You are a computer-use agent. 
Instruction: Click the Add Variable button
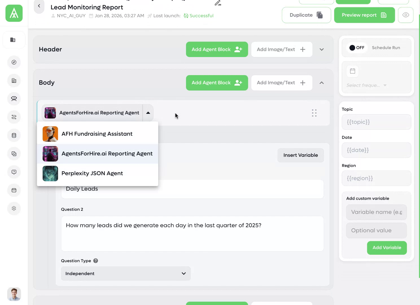tap(387, 248)
